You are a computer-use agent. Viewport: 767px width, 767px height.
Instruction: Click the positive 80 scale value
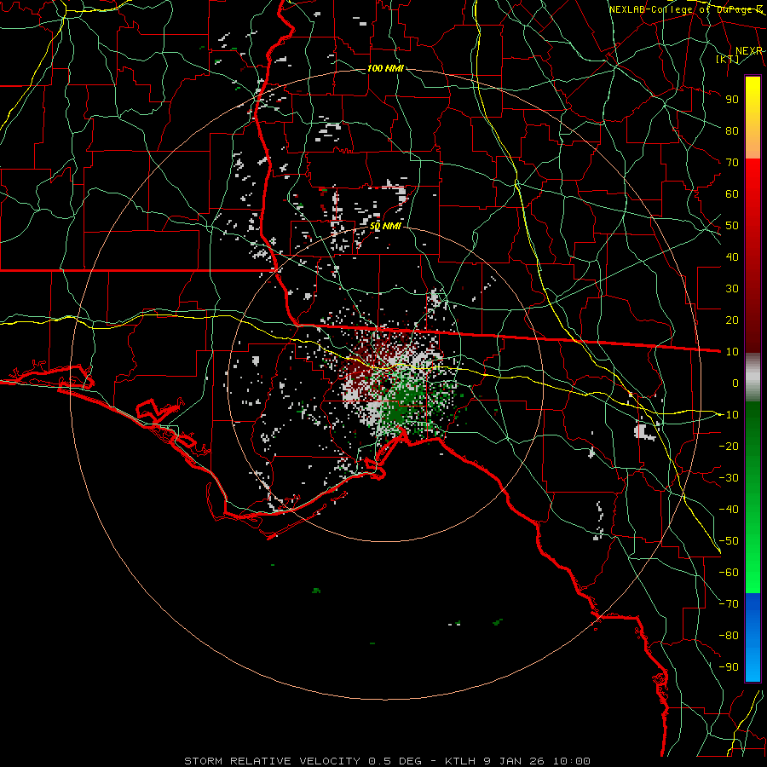click(x=732, y=130)
